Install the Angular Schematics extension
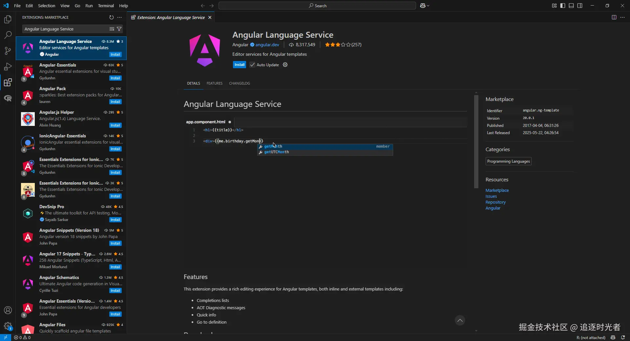 click(x=115, y=291)
